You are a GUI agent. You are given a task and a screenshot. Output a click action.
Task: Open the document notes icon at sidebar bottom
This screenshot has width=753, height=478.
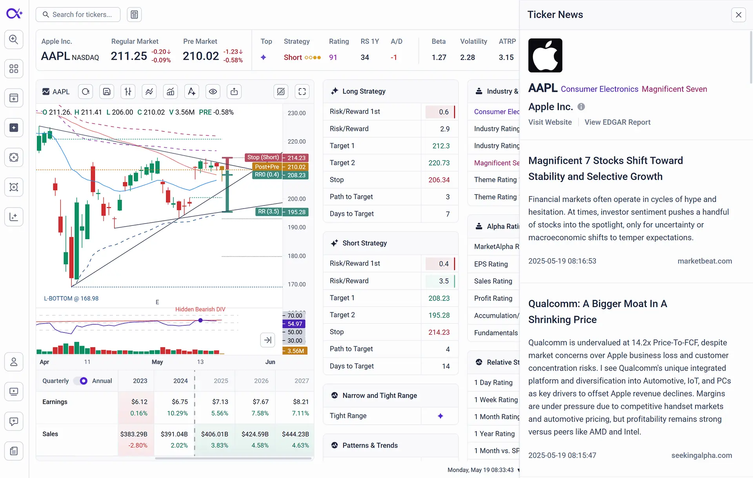click(x=14, y=451)
